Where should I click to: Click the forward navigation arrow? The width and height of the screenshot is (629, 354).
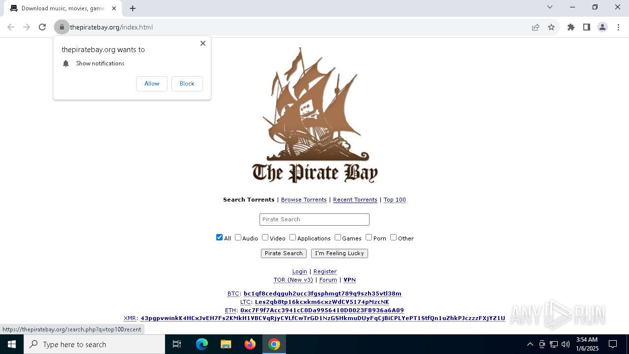[x=27, y=27]
